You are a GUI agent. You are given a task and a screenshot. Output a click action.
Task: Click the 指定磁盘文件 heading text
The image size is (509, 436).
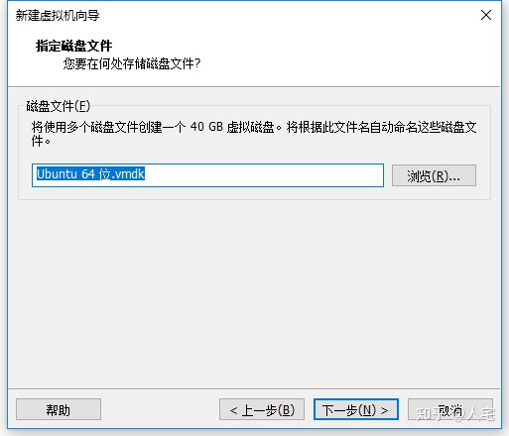click(73, 46)
